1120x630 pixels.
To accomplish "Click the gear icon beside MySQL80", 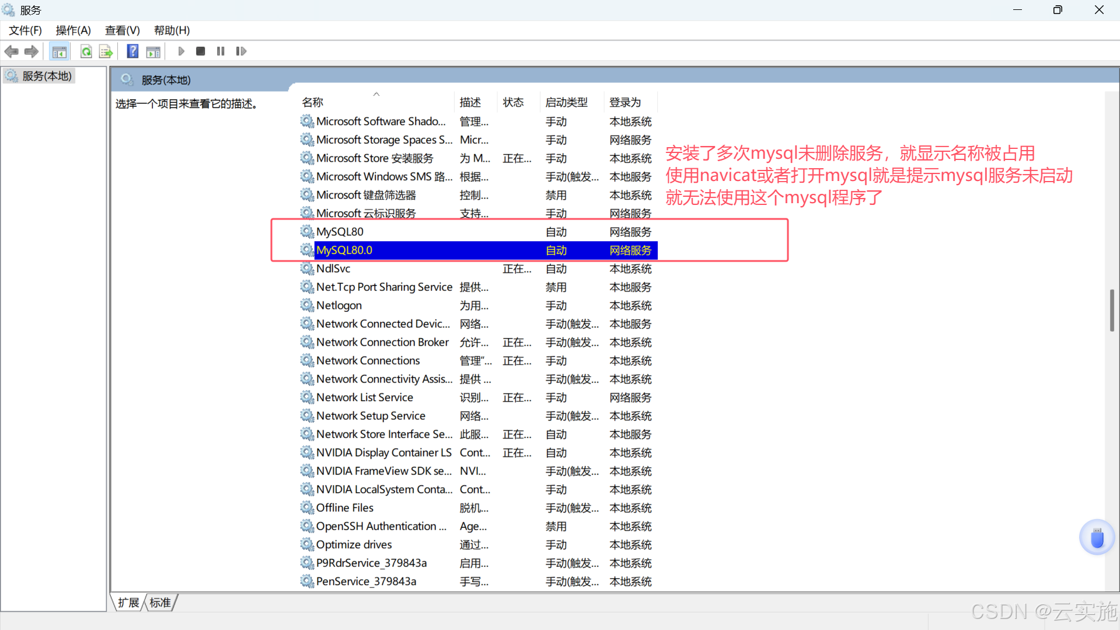I will 307,232.
